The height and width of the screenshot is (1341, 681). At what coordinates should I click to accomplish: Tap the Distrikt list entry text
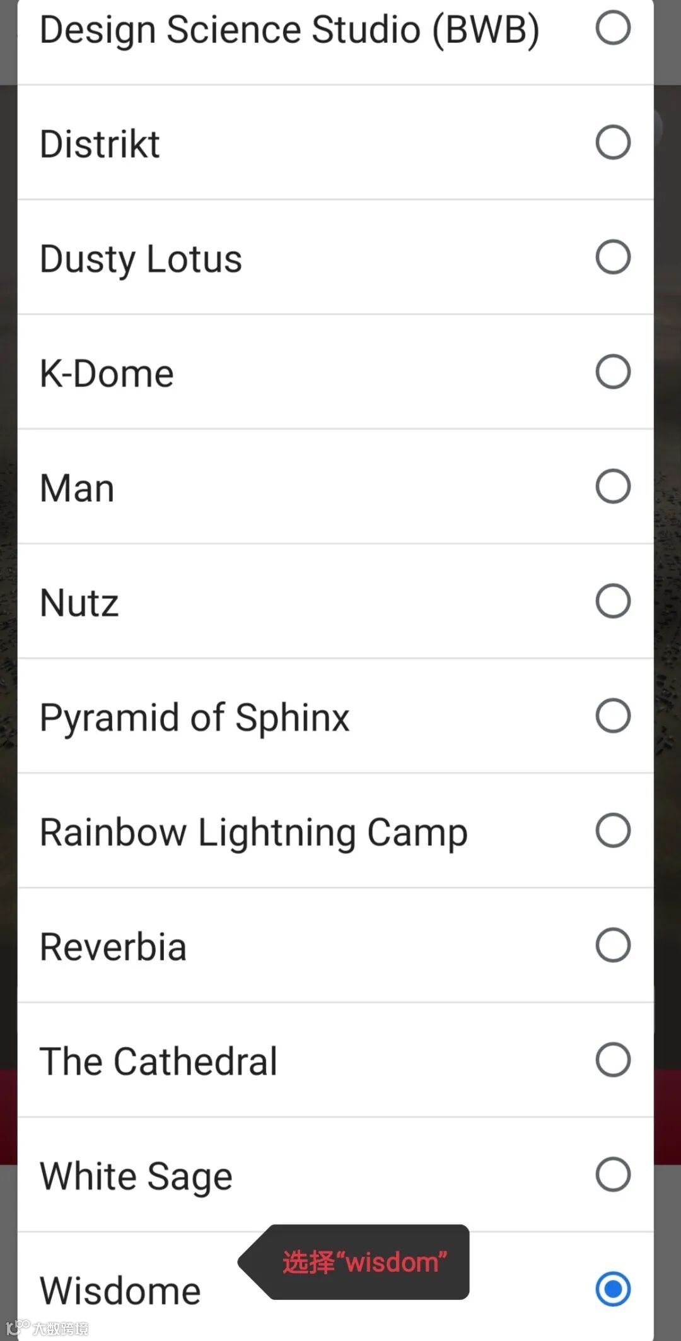(x=100, y=144)
